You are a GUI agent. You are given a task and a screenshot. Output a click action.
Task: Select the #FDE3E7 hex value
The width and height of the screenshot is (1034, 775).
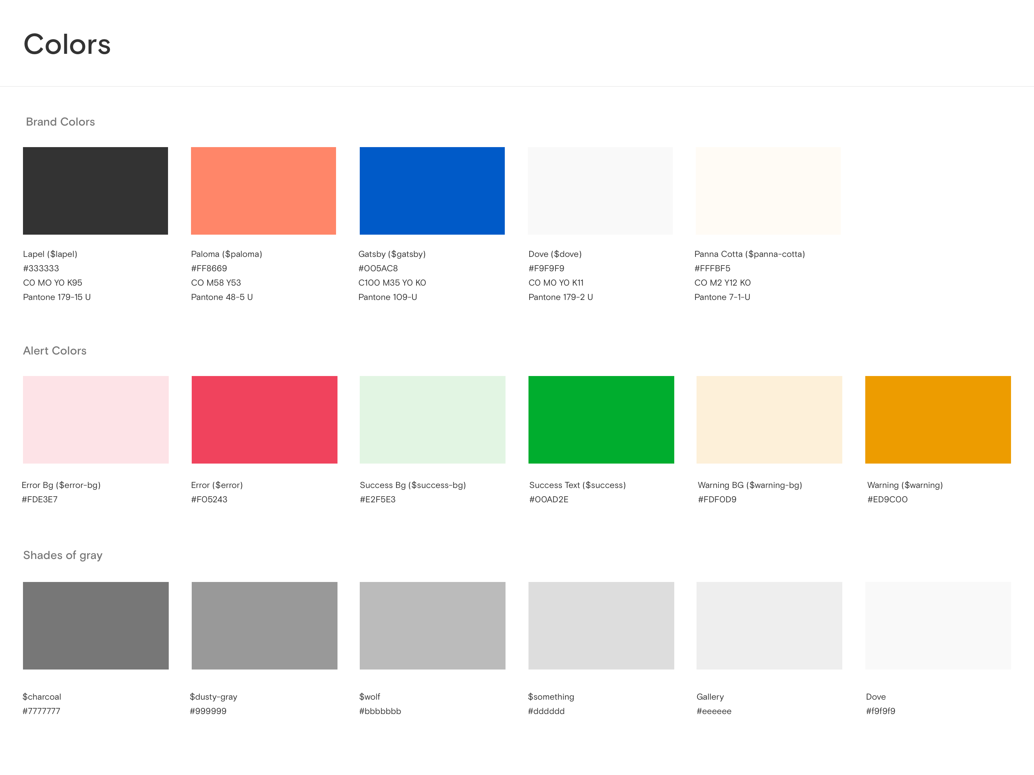pos(40,499)
